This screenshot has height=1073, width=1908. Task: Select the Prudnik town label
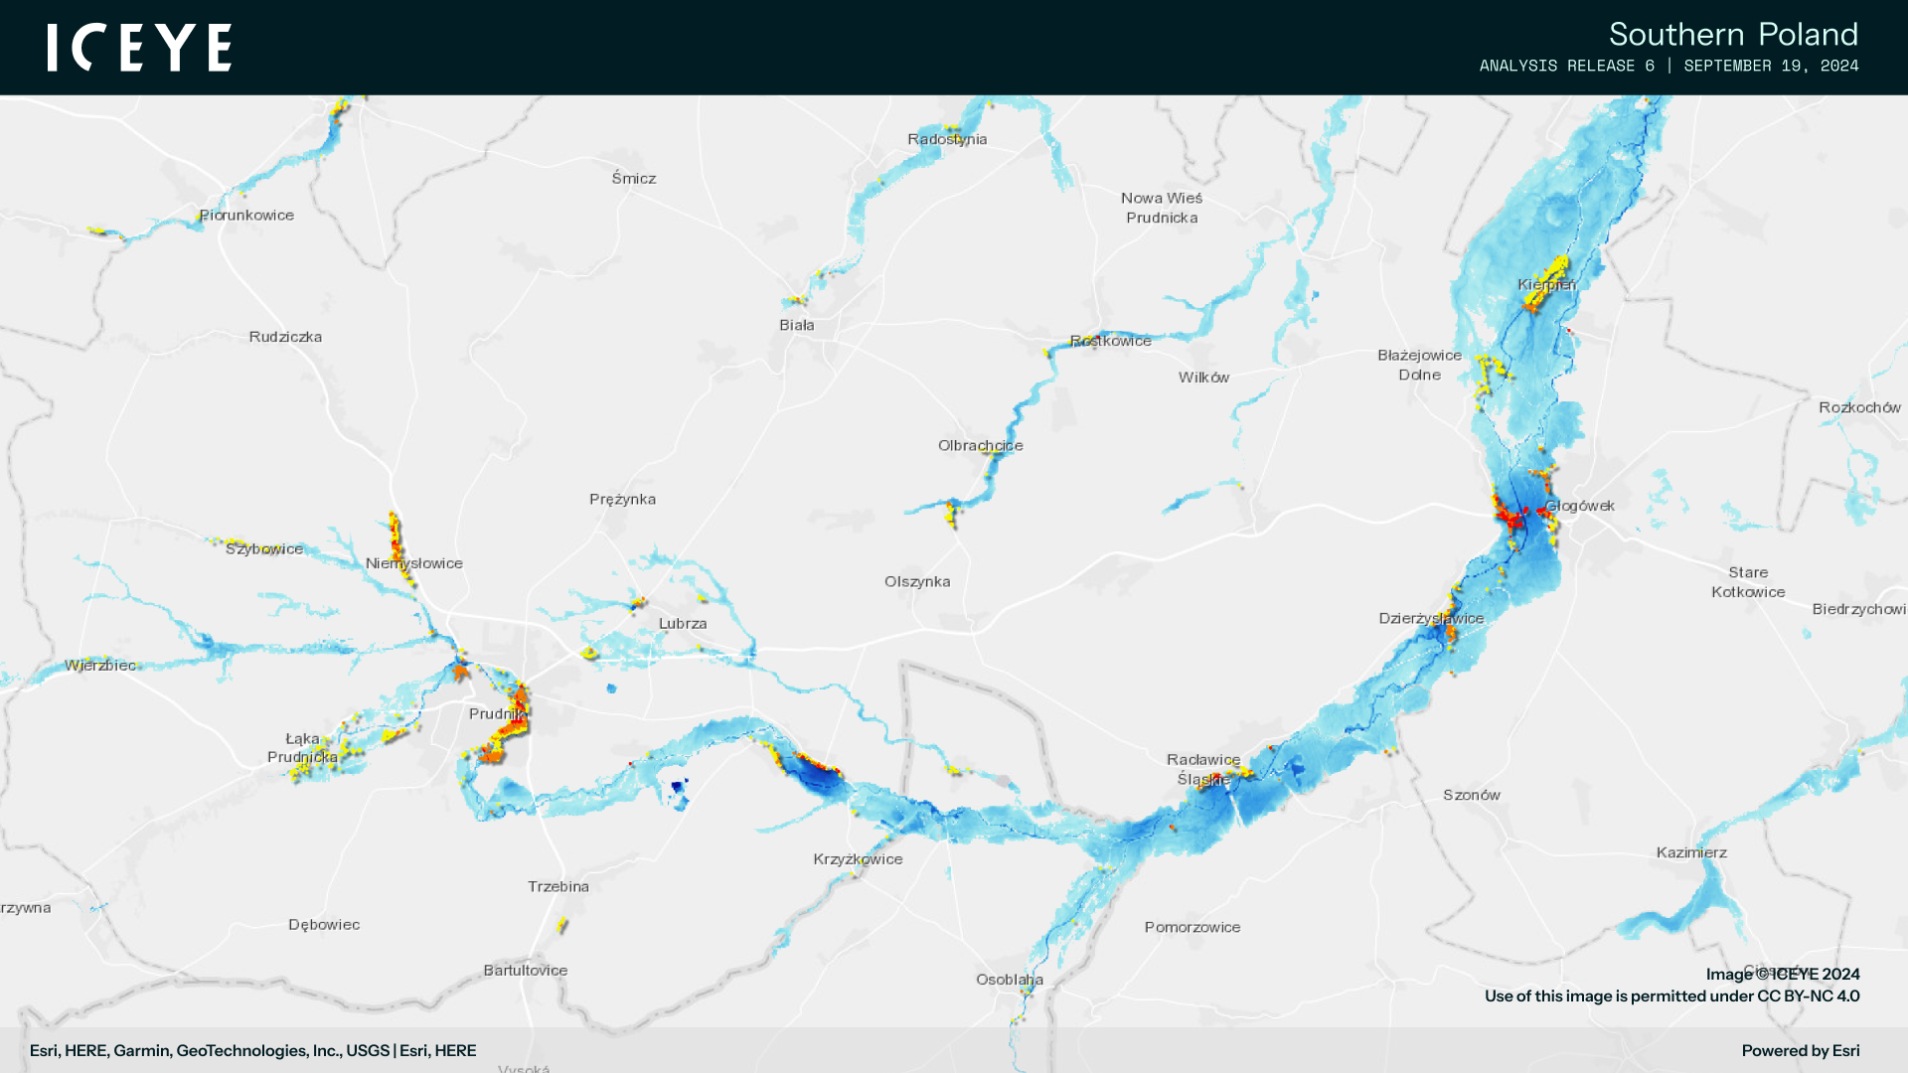[x=498, y=714]
